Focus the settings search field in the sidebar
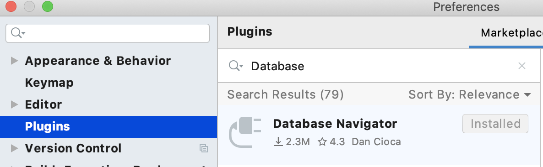Screen dimensions: 543x167 (x=108, y=33)
